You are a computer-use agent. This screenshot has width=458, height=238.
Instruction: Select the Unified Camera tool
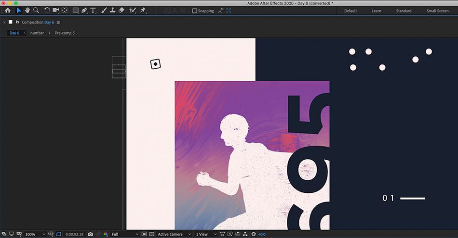tap(56, 11)
